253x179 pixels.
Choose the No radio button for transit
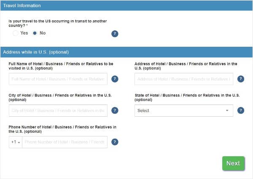tap(35, 33)
